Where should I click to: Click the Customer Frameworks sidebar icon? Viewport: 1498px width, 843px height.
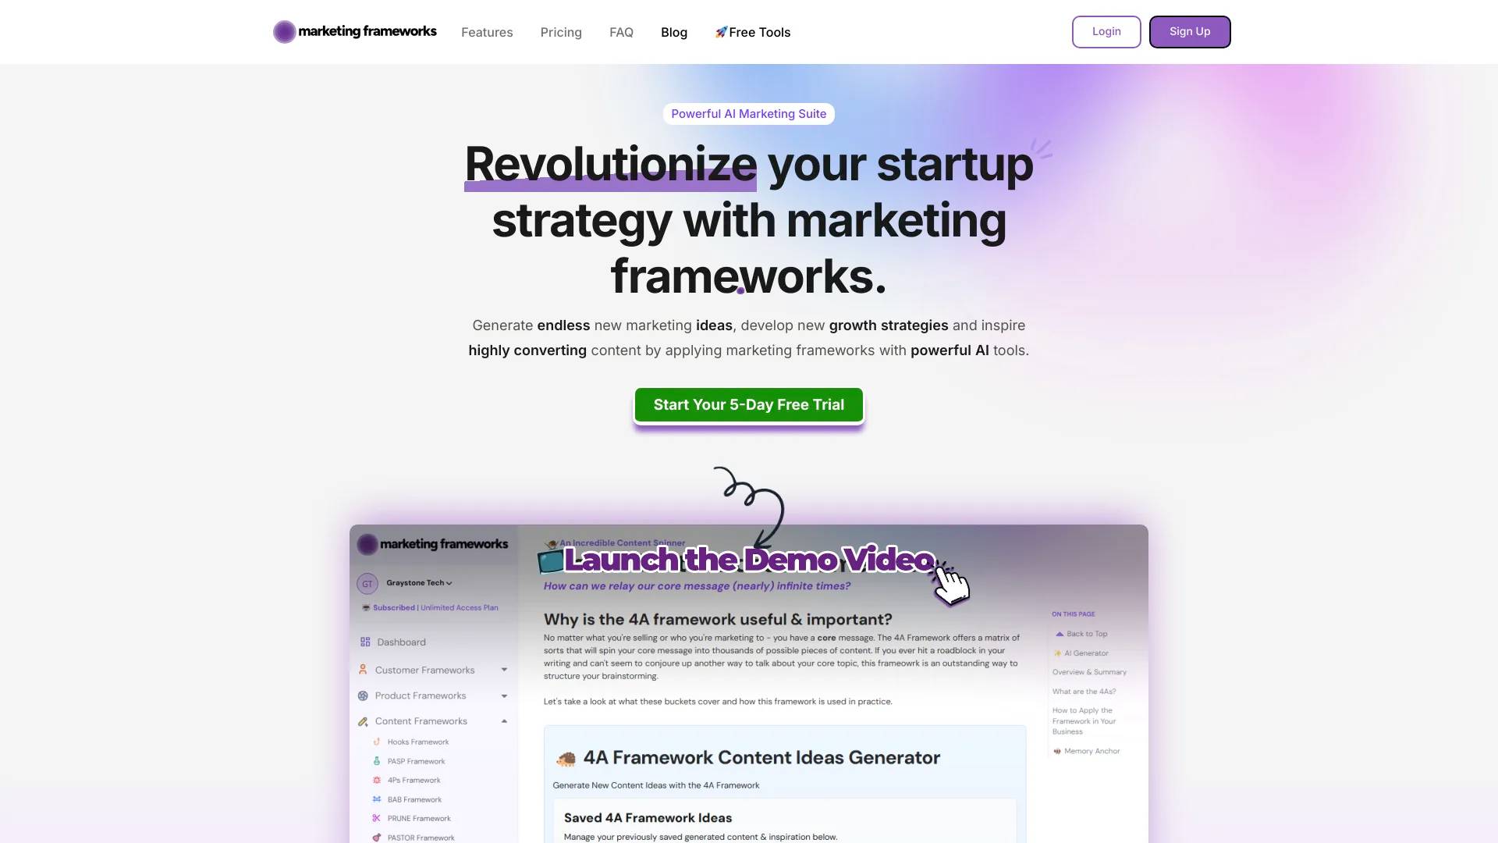pyautogui.click(x=364, y=670)
